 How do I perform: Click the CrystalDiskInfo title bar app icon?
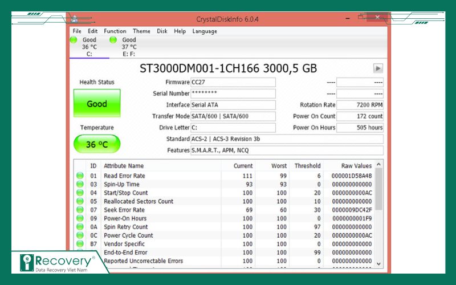(76, 19)
